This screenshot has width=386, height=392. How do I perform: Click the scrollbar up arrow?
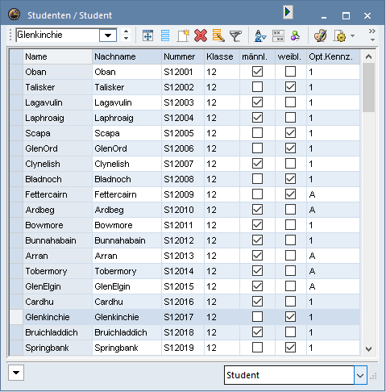368,56
